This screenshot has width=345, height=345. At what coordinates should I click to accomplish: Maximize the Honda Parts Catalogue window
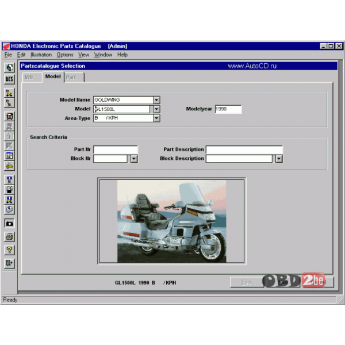(x=331, y=46)
